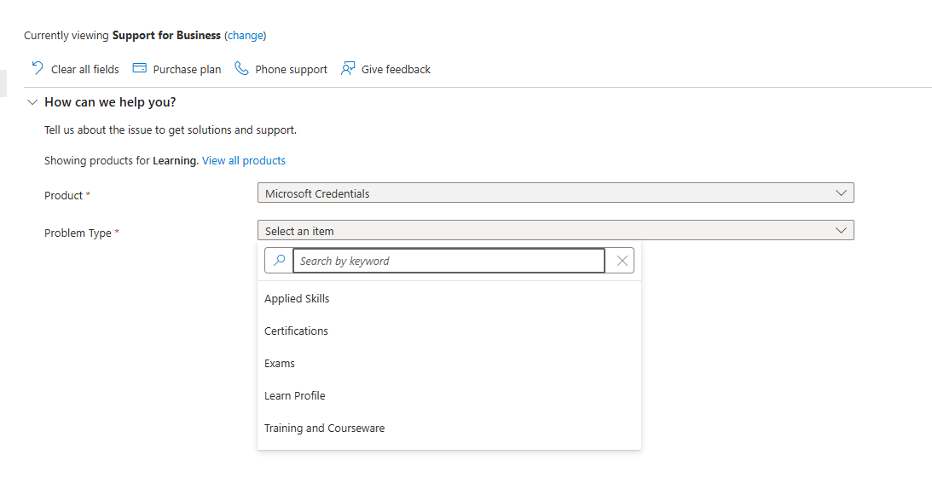This screenshot has height=489, width=932.
Task: Click the 'Problem Type' field label
Action: point(78,233)
